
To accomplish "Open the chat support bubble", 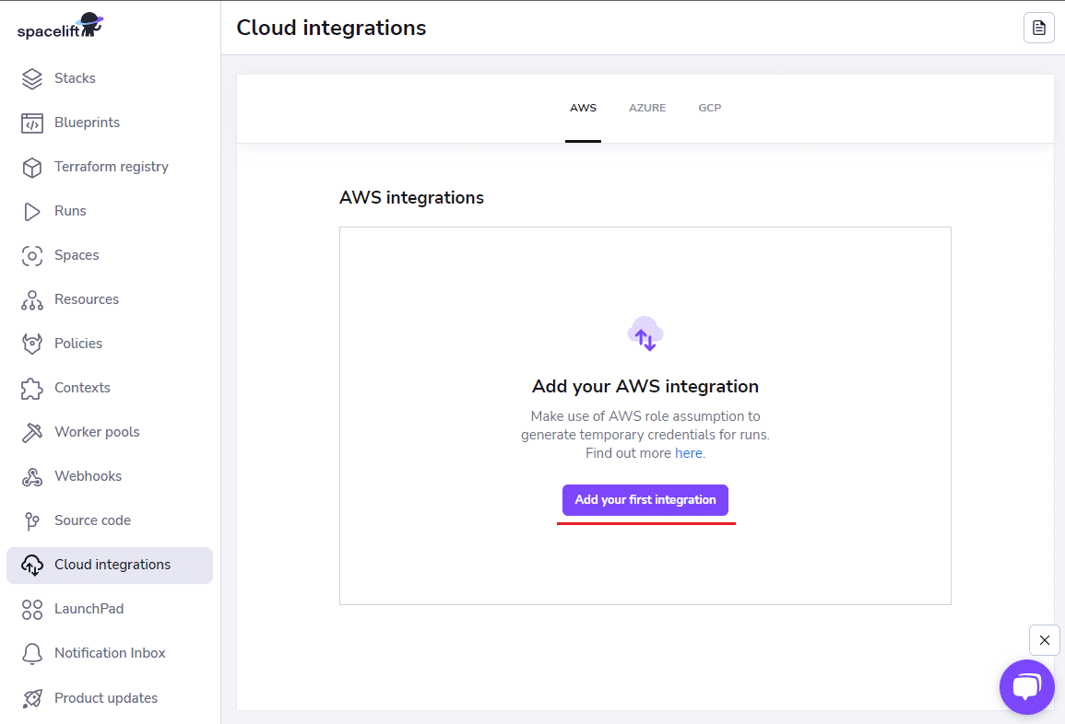I will click(x=1026, y=686).
